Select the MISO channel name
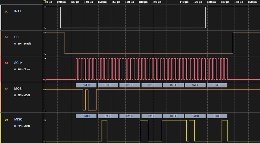This screenshot has height=143, width=260. [18, 119]
